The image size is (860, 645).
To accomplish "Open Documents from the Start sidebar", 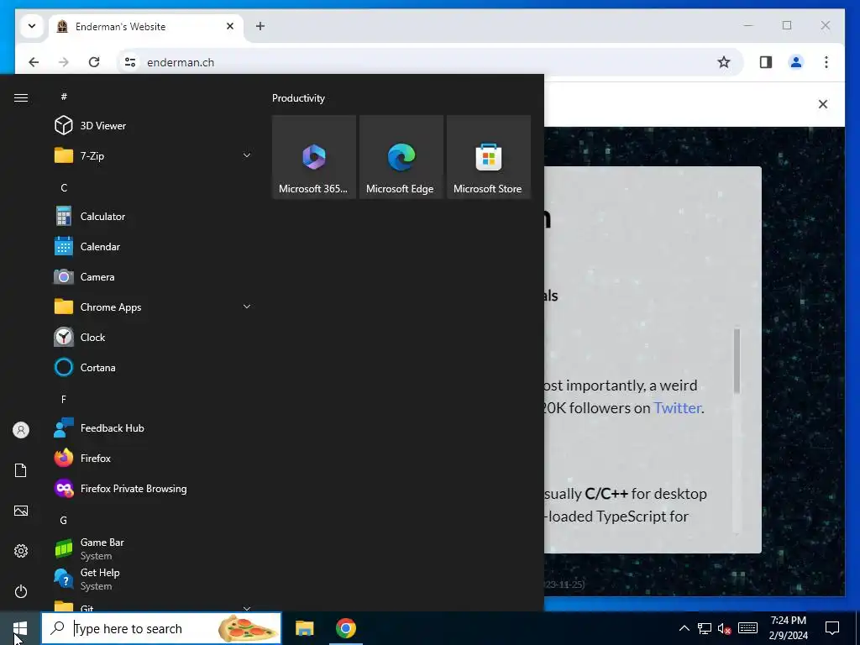I will coord(21,470).
